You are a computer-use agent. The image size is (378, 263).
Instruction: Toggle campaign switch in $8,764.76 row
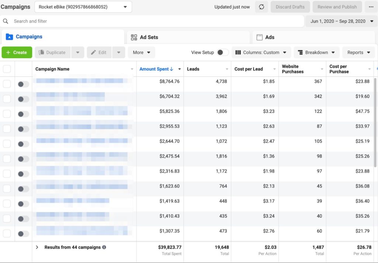point(23,84)
